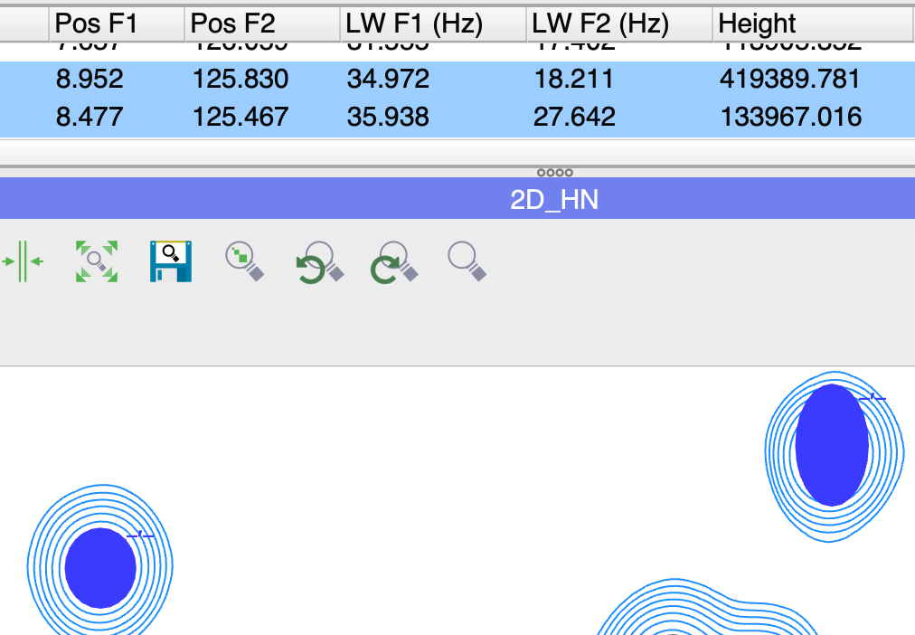The height and width of the screenshot is (635, 915).
Task: Click the Height column header
Action: tap(814, 24)
